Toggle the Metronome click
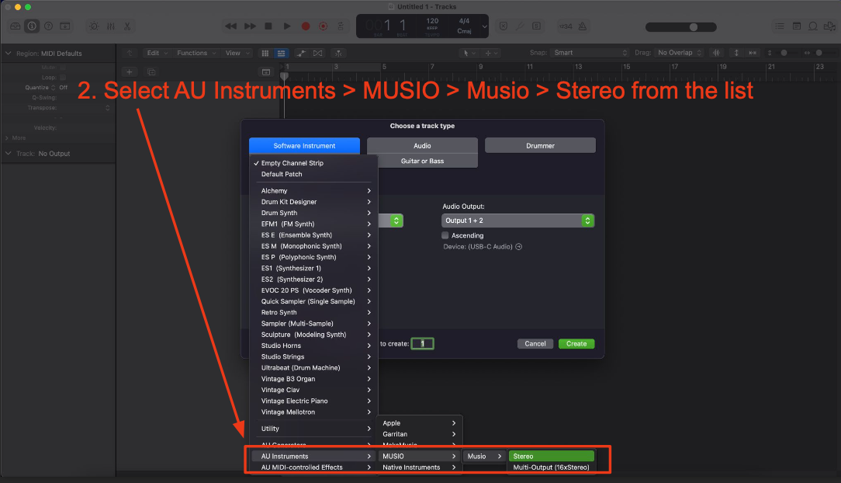This screenshot has width=841, height=483. (583, 26)
